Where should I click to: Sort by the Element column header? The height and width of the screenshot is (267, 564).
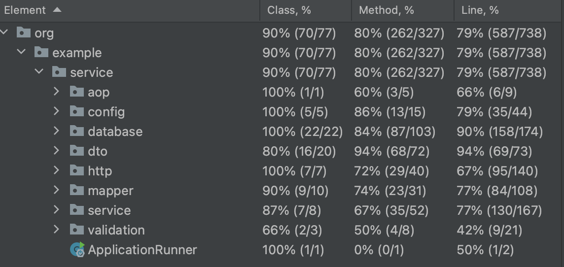click(x=25, y=10)
